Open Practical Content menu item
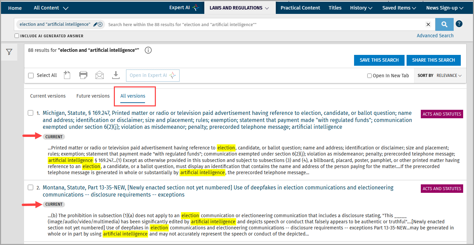 pyautogui.click(x=300, y=8)
